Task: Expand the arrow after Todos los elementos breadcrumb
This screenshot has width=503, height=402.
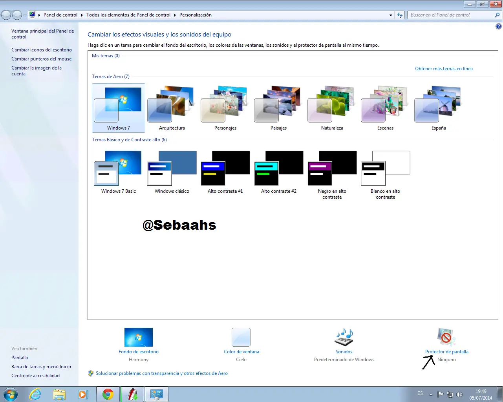Action: [175, 15]
